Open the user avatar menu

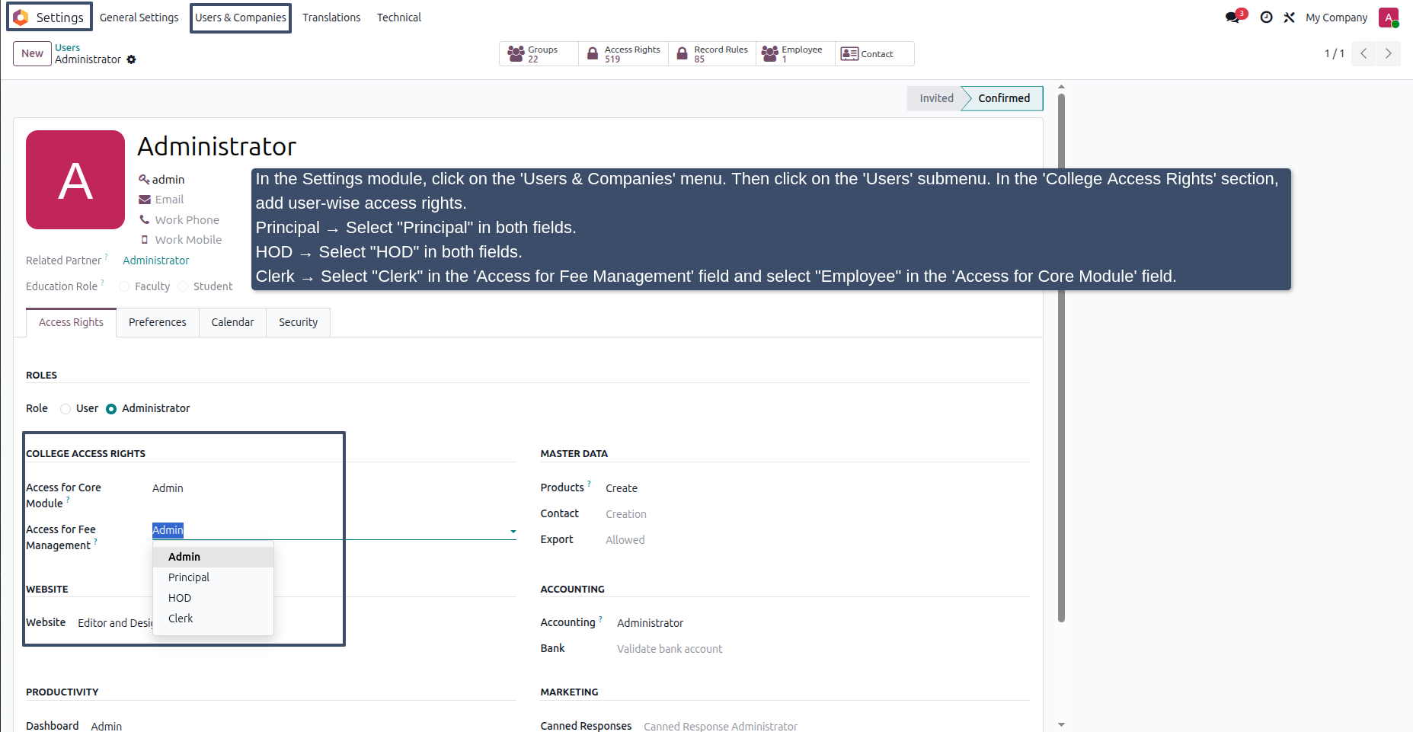pos(1389,17)
